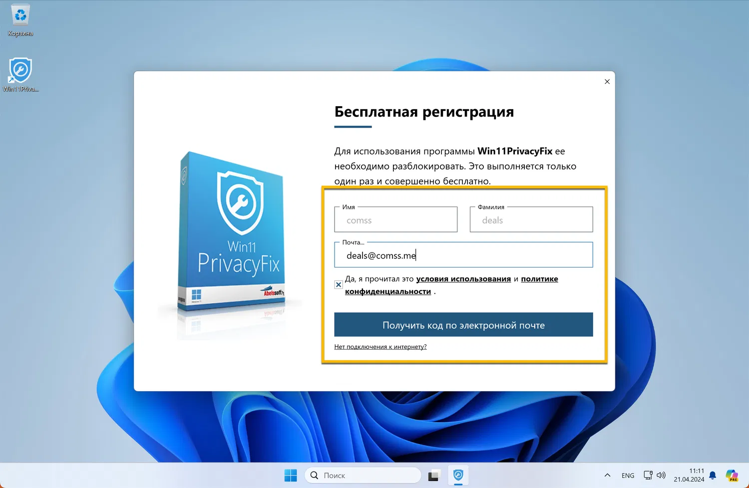Open the Windows Start menu
The height and width of the screenshot is (488, 749).
pos(291,475)
